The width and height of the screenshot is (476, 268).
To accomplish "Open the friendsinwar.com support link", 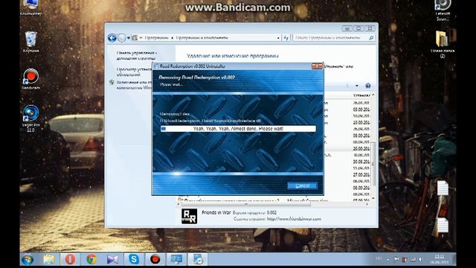I will pyautogui.click(x=294, y=219).
